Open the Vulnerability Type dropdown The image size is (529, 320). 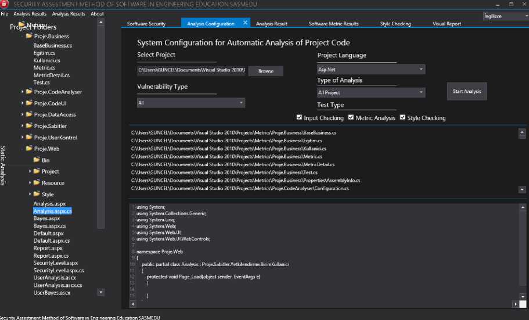point(191,103)
